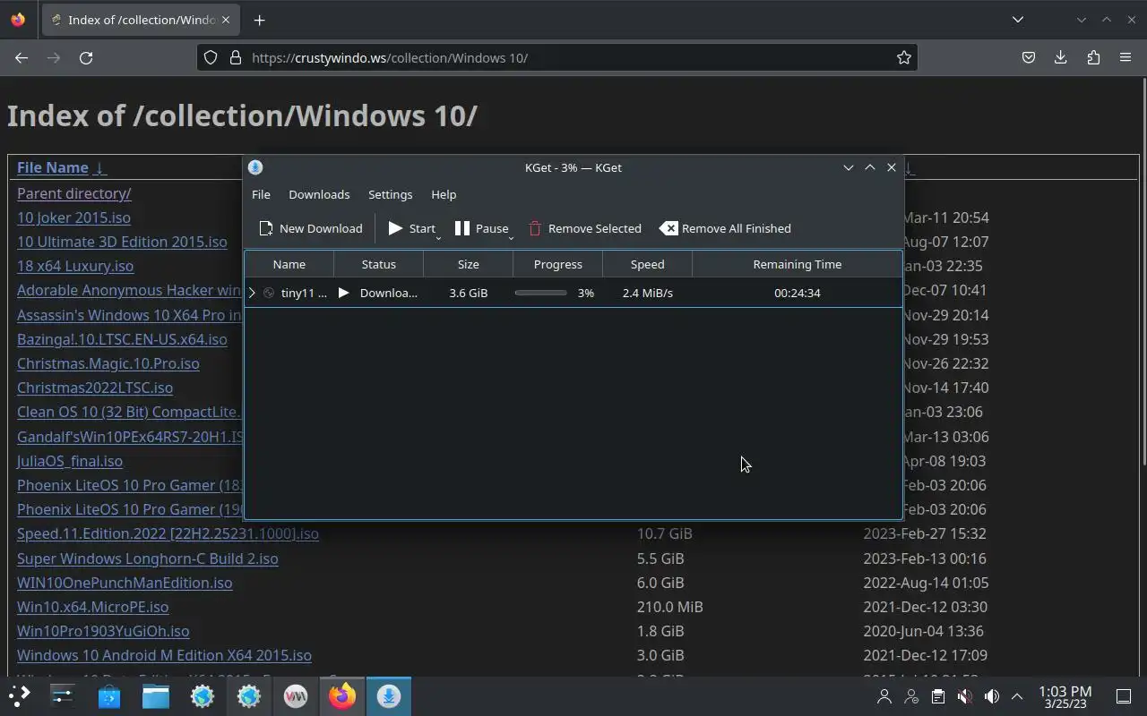The image size is (1147, 716).
Task: Open the clock showing 1:03 PM
Action: [1065, 696]
